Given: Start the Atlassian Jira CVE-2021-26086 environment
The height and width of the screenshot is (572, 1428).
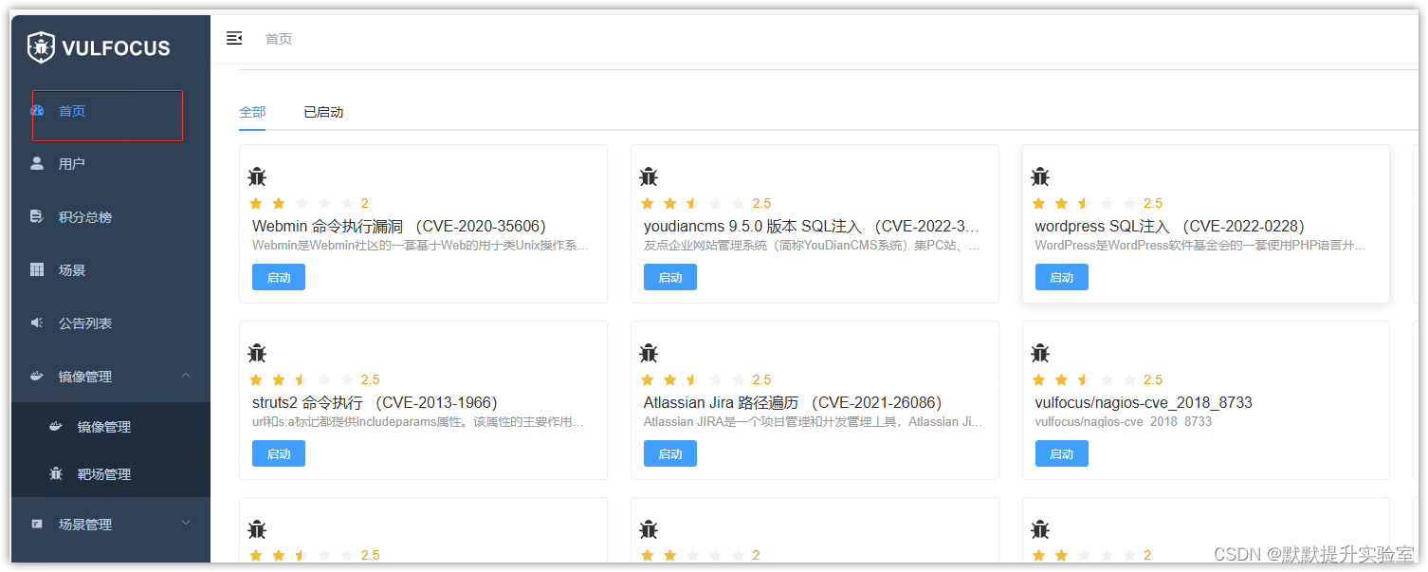Looking at the screenshot, I should pos(670,453).
